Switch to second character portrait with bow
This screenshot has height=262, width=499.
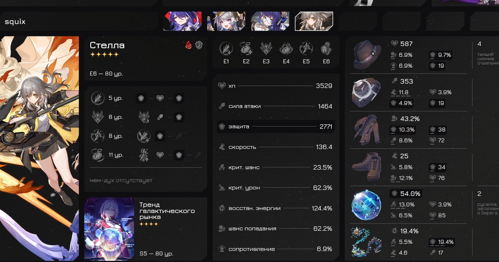[226, 21]
